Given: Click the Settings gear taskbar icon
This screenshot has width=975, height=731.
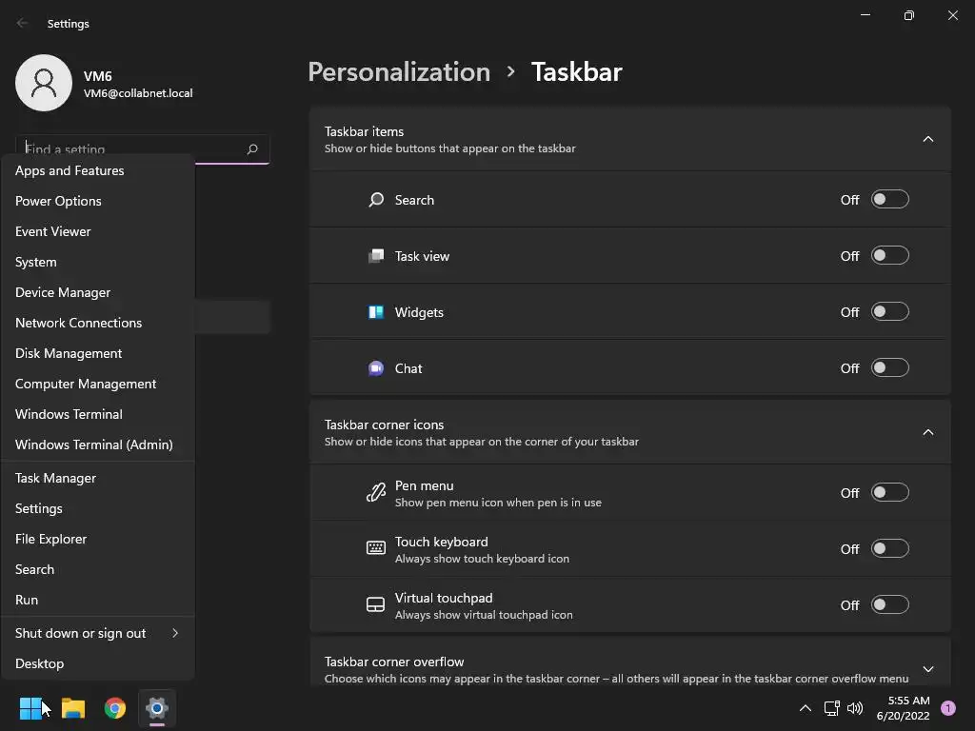Looking at the screenshot, I should (x=157, y=708).
